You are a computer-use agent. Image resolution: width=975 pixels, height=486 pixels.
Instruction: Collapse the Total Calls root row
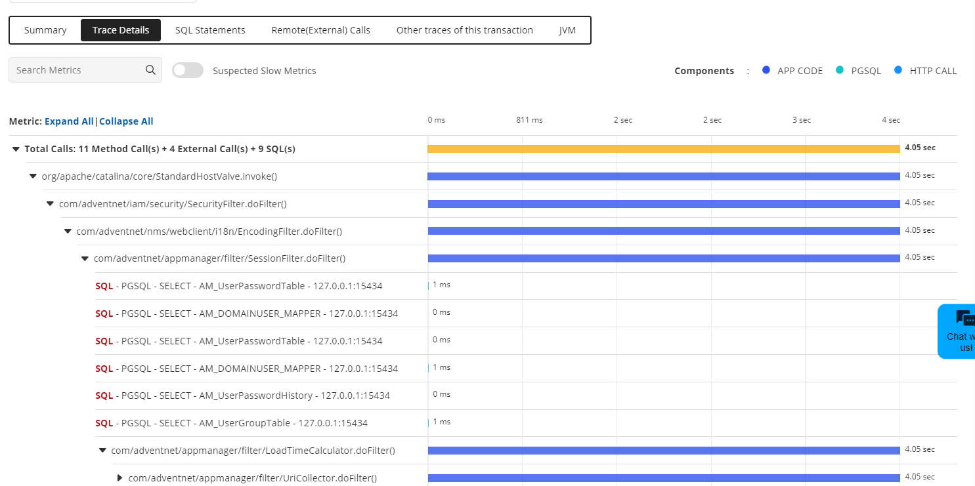(16, 149)
